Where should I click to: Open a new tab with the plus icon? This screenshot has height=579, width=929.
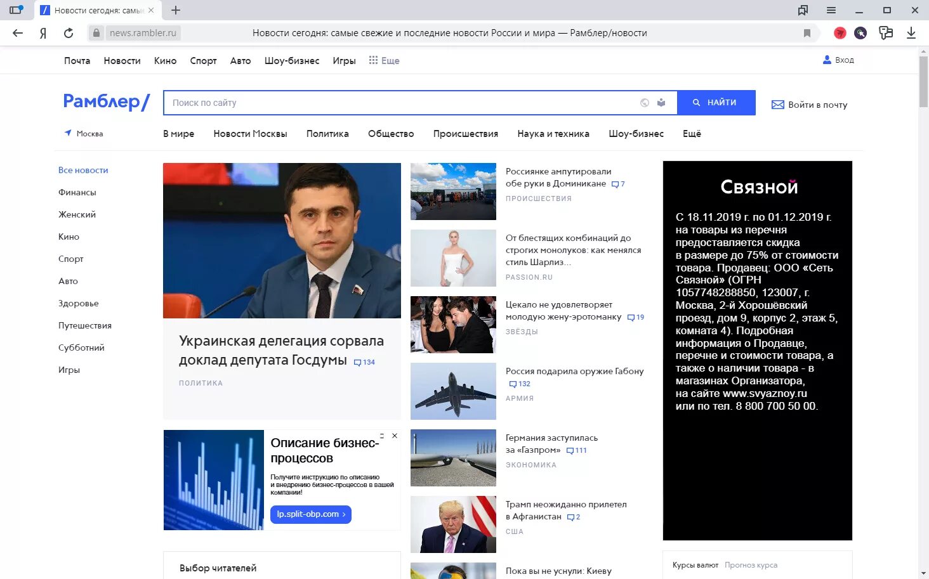point(176,10)
